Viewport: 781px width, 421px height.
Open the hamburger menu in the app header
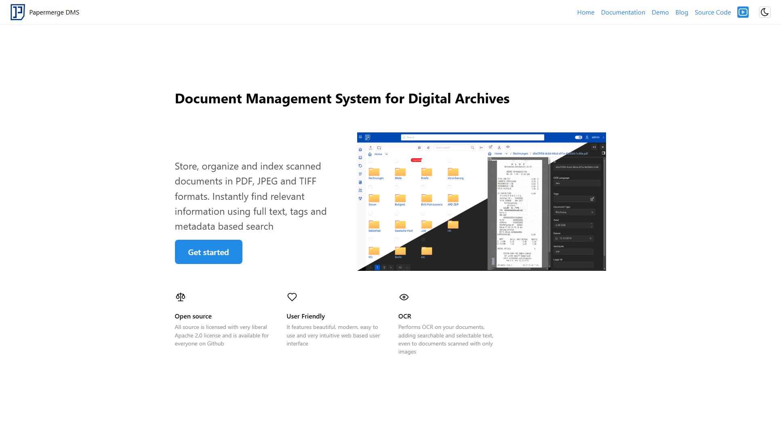coord(360,137)
